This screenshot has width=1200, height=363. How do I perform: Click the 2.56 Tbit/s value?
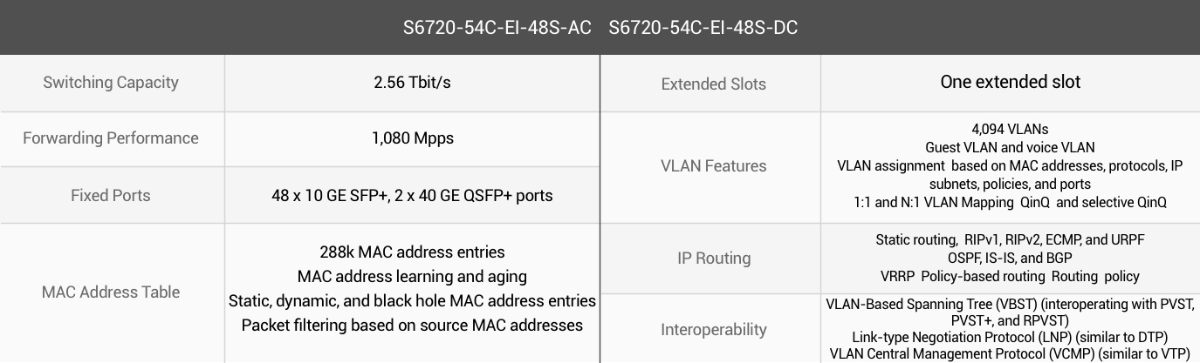tap(412, 83)
